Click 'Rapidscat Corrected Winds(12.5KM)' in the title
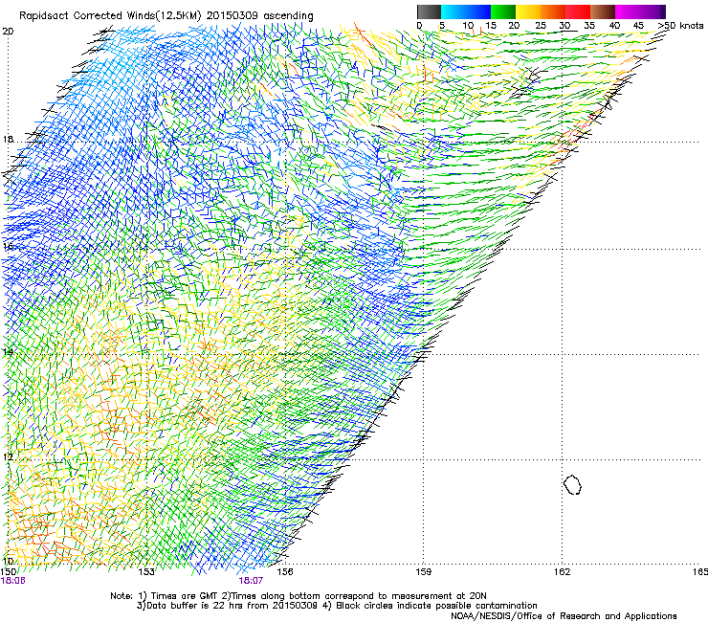Viewport: 708px width, 622px height. point(110,16)
